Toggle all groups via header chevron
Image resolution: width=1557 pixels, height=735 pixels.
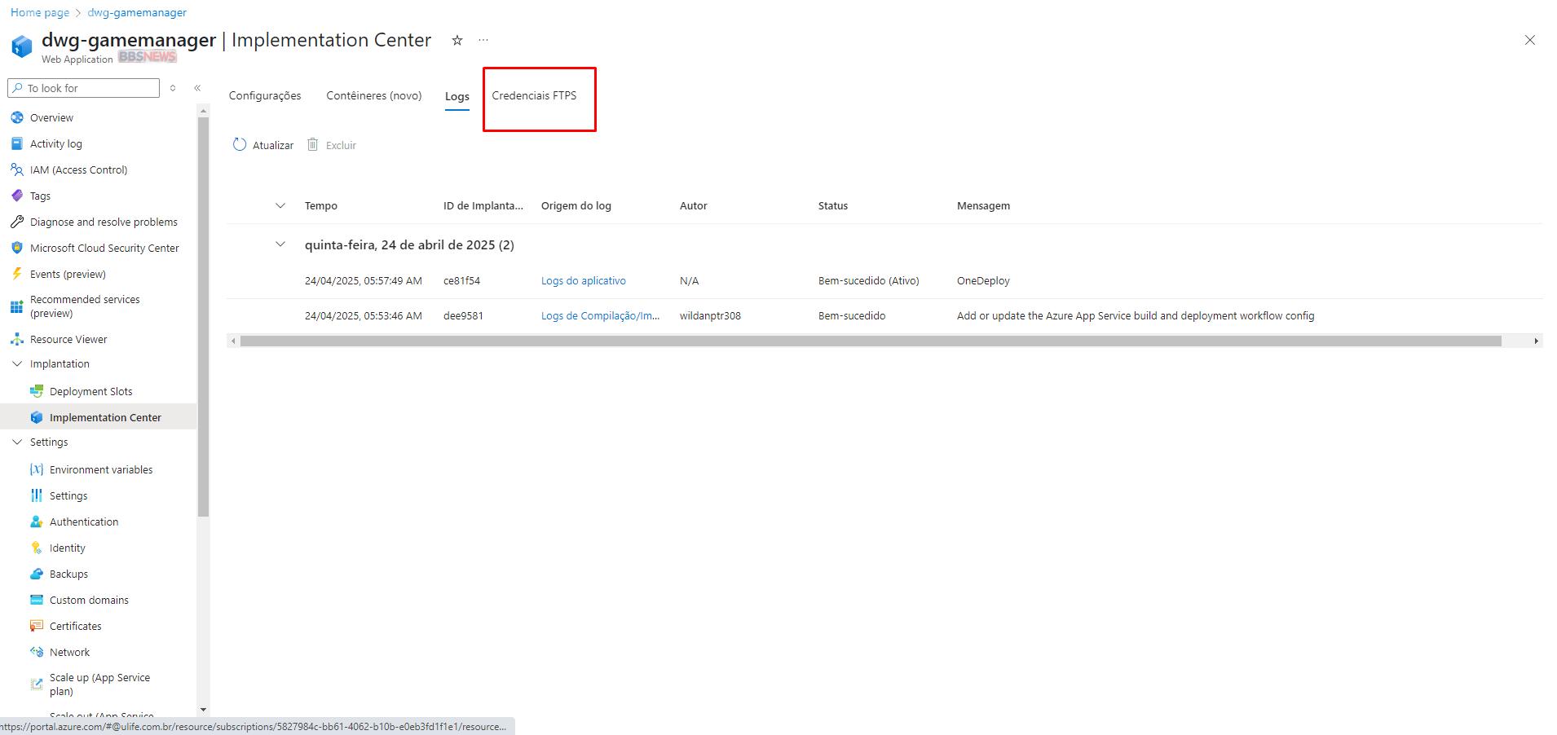pos(280,205)
